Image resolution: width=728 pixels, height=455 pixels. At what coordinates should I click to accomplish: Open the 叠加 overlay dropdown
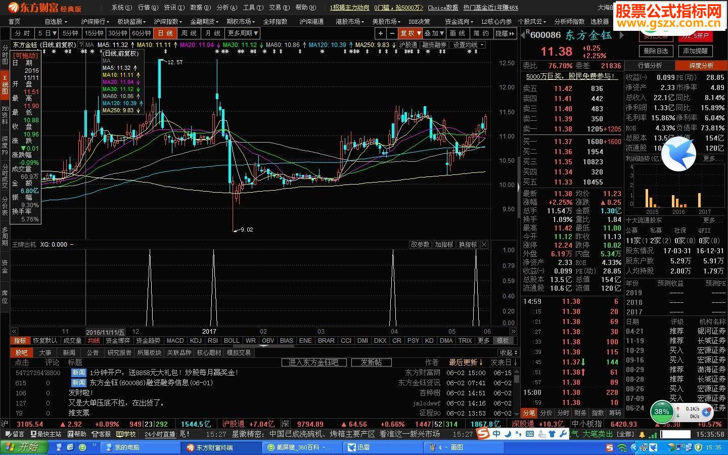pyautogui.click(x=434, y=33)
